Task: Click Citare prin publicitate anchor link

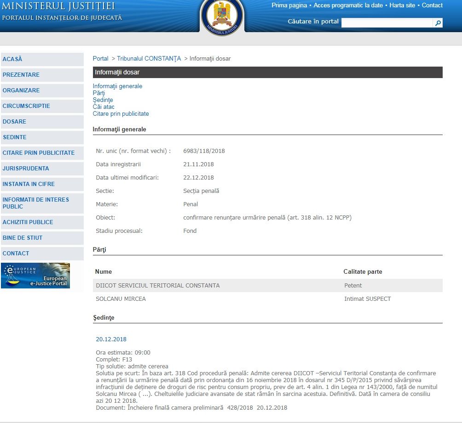Action: tap(121, 114)
